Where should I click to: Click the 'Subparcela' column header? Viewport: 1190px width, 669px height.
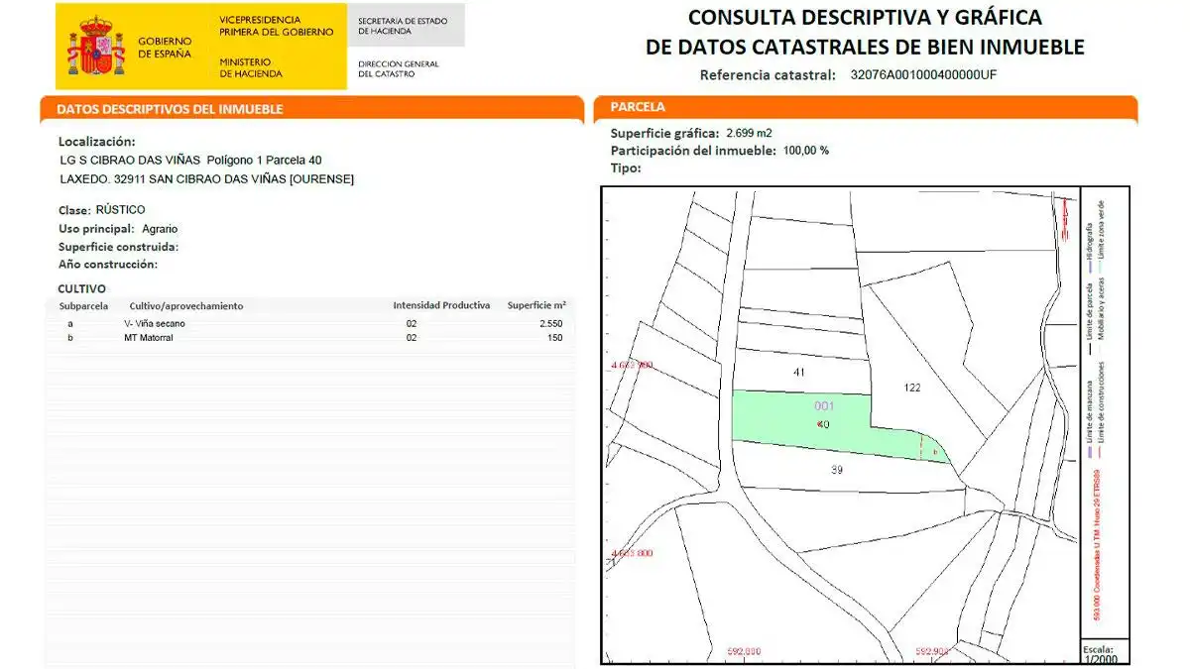pos(83,306)
